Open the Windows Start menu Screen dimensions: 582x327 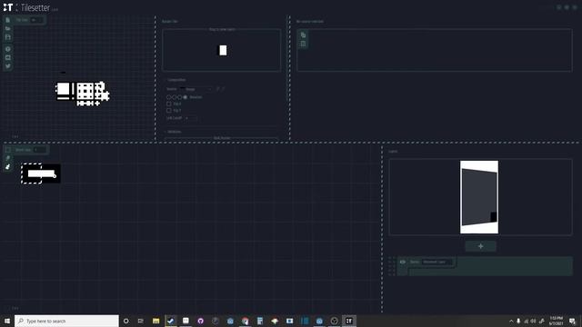pos(7,321)
